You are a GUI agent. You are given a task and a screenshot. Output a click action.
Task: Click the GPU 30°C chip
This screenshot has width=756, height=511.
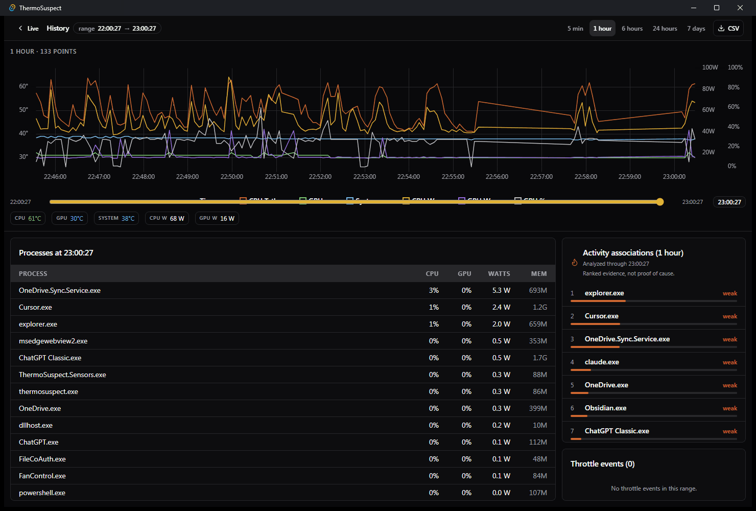pos(69,218)
